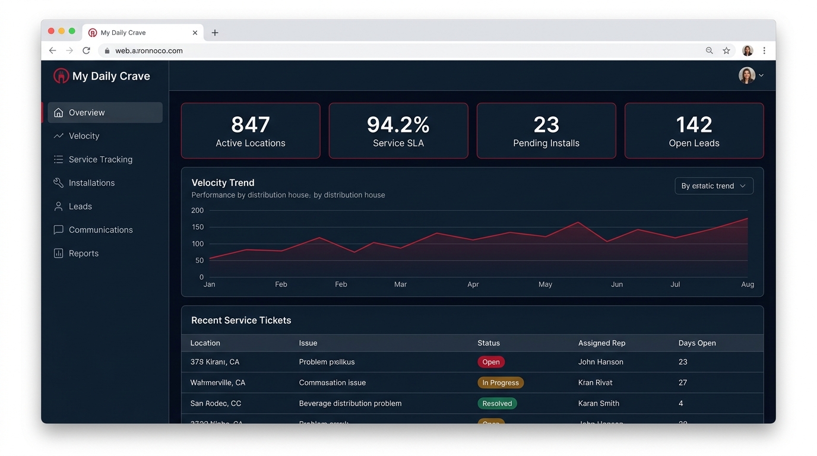Close the My Daily Crave tab

(x=195, y=33)
